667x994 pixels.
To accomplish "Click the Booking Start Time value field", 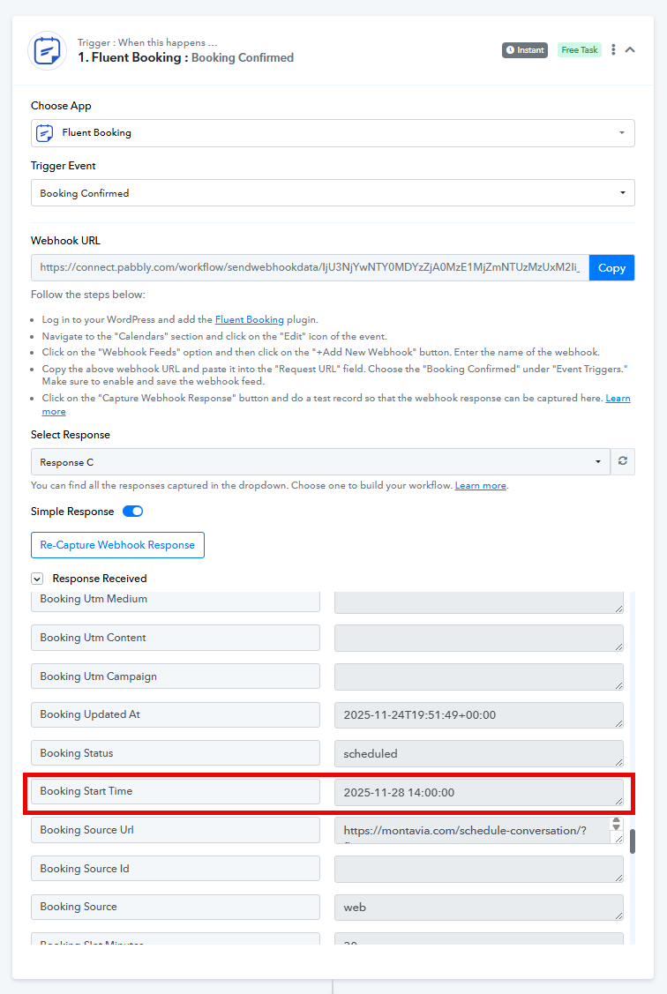I will [x=478, y=792].
